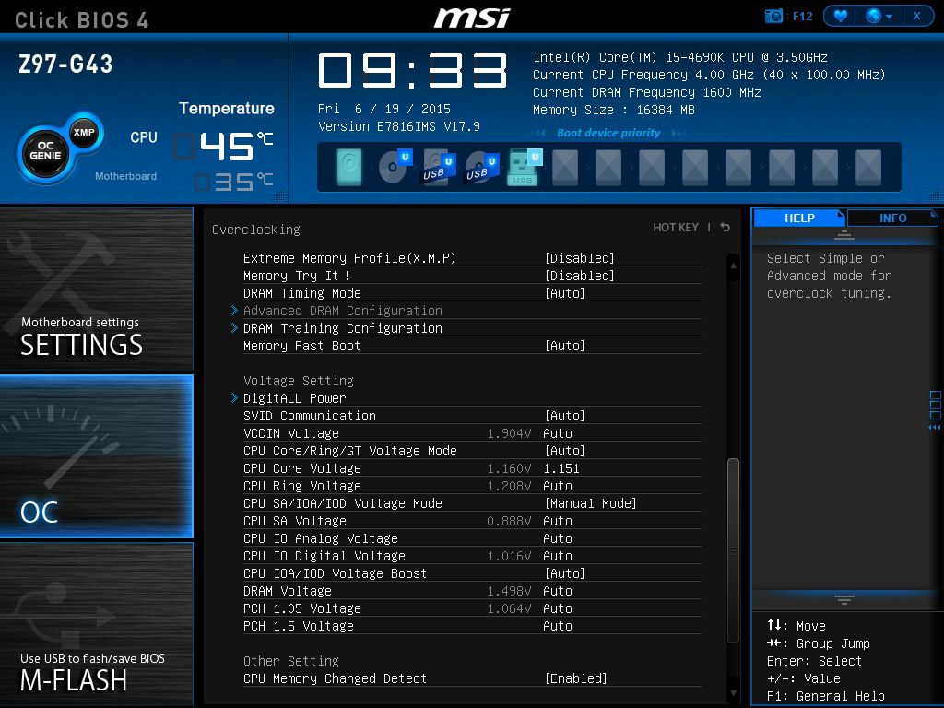Select CPU IO Digital Voltage Auto value
The image size is (944, 708).
pyautogui.click(x=558, y=555)
